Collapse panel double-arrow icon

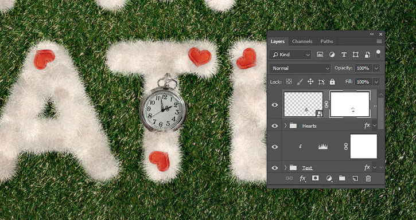click(x=372, y=34)
